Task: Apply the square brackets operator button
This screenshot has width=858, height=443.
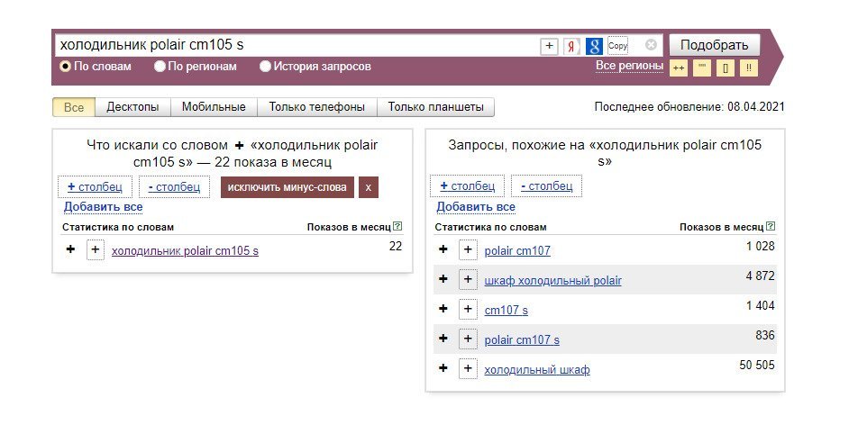Action: 726,68
